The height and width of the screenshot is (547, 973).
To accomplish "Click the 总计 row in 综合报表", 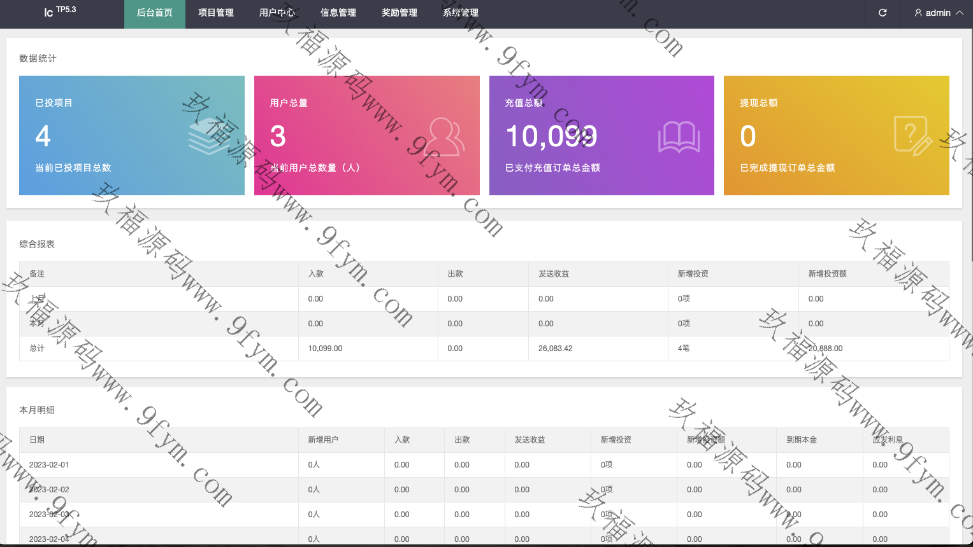I will click(37, 349).
